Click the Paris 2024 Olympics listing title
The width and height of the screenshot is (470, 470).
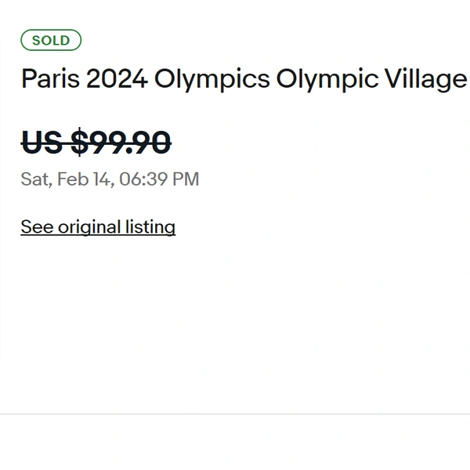coord(244,79)
